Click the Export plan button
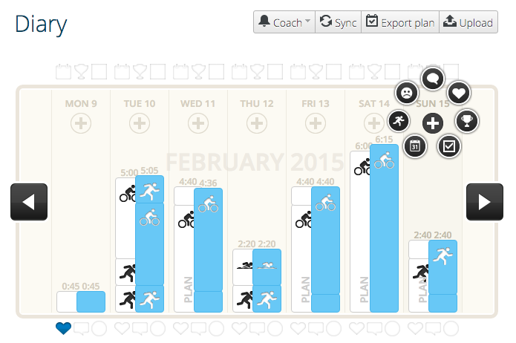 click(x=400, y=22)
